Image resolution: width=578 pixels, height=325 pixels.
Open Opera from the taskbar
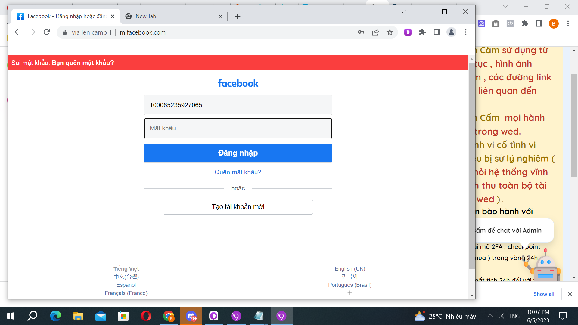pos(146,316)
